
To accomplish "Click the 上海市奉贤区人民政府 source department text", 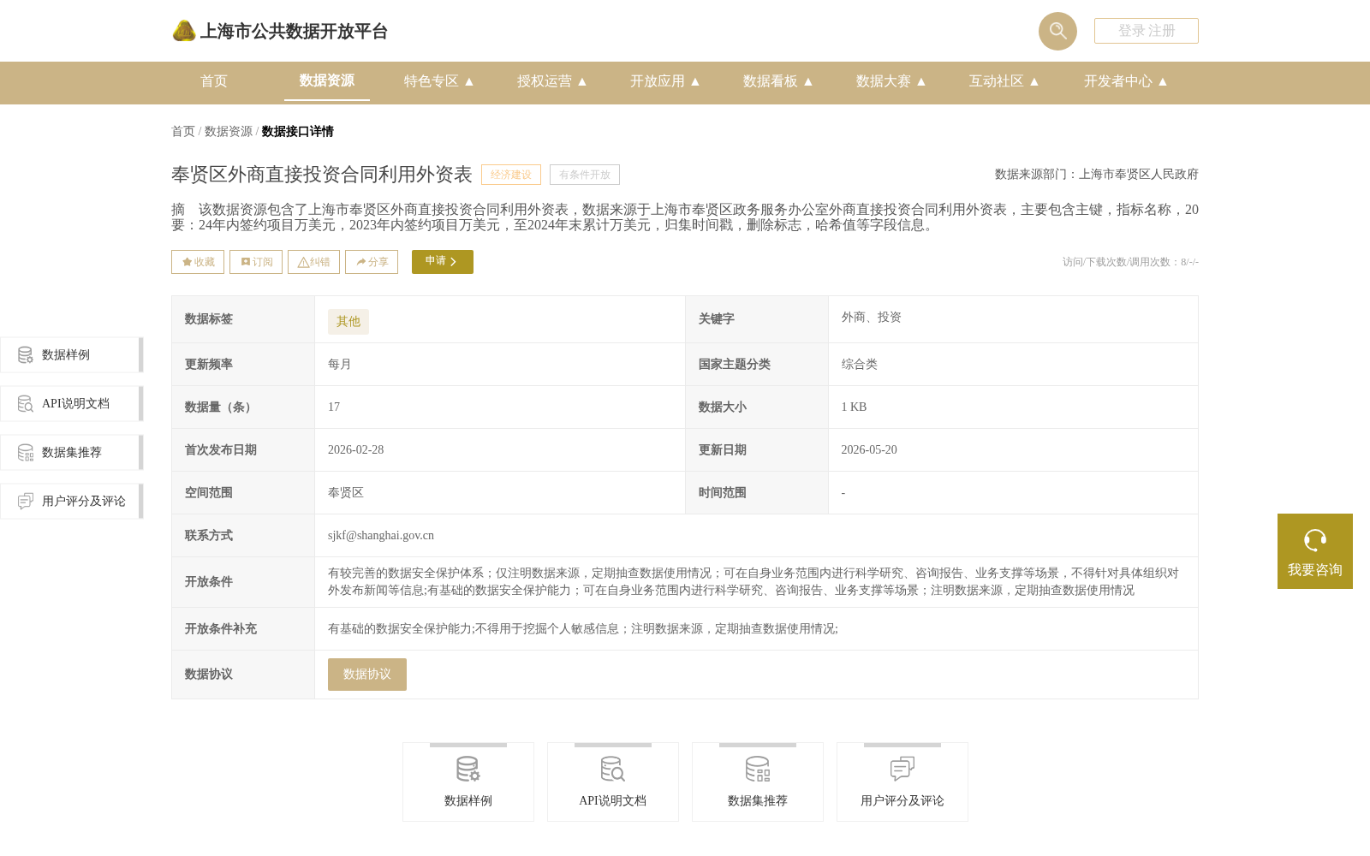I will (1139, 175).
